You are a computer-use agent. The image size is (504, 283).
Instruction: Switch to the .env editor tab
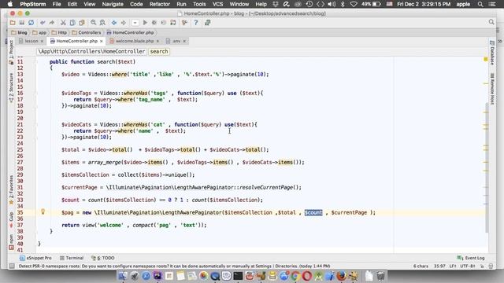click(x=176, y=41)
